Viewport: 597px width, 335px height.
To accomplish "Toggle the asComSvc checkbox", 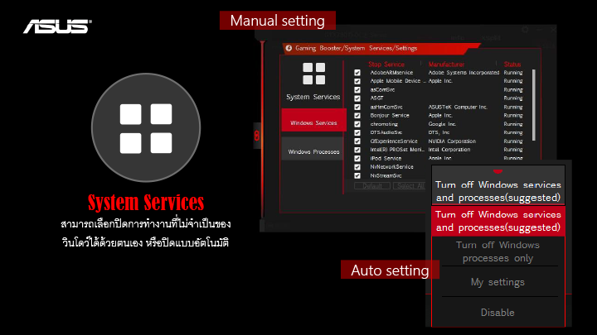I will tap(357, 90).
